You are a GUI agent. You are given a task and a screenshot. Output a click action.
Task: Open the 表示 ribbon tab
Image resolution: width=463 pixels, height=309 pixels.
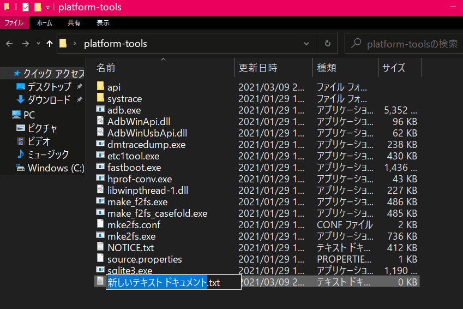(103, 23)
